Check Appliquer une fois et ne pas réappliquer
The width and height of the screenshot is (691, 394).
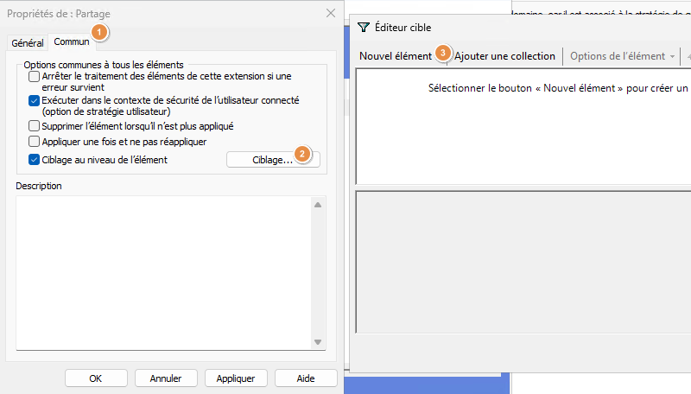coord(34,141)
